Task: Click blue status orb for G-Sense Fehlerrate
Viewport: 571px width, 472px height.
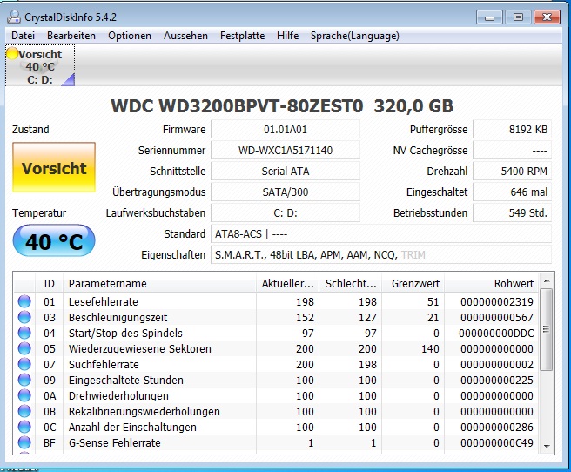Action: point(24,442)
